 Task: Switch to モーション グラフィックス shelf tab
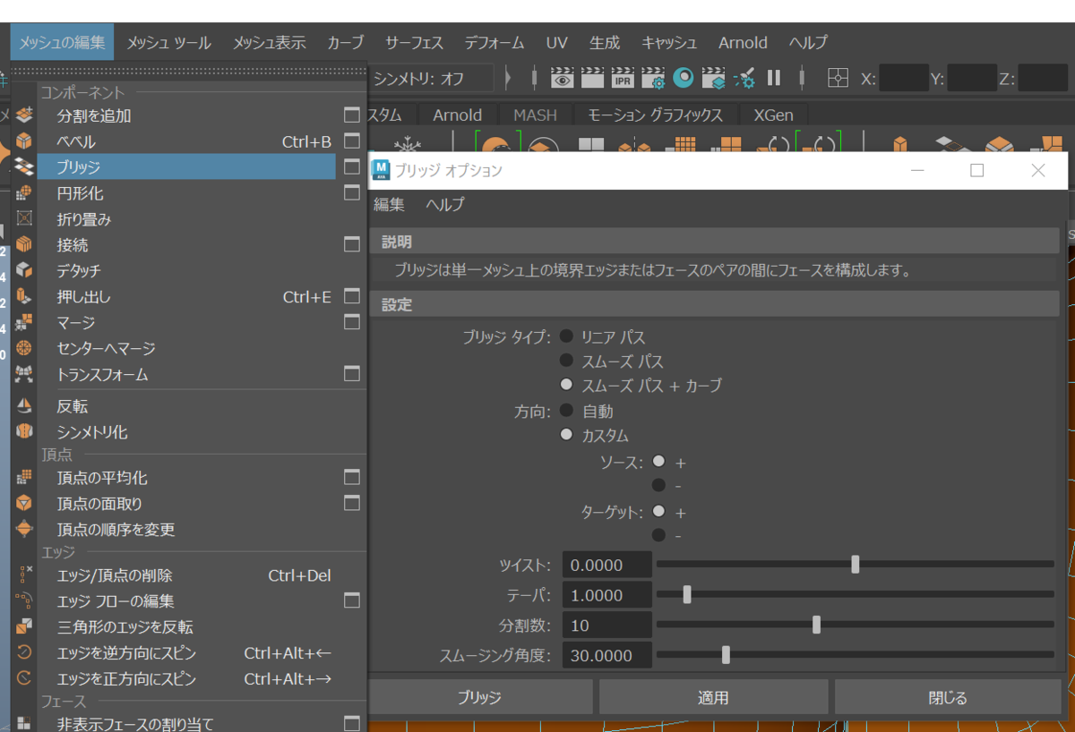coord(655,115)
